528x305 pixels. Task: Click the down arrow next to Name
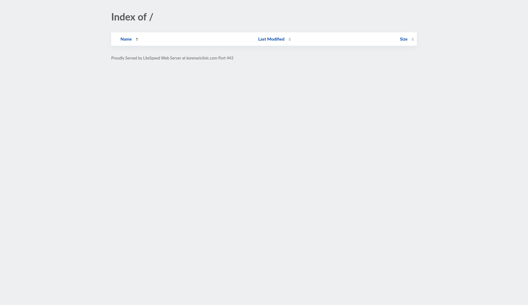click(x=137, y=40)
